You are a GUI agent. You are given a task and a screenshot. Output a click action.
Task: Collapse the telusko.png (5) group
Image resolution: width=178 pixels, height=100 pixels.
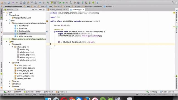point(12,47)
